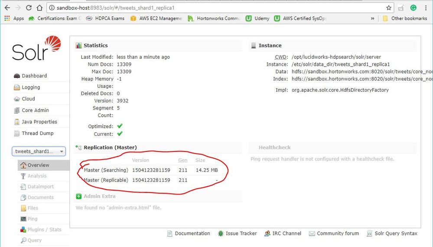Click the Analysis funnel icon
This screenshot has height=247, width=433.
23,176
